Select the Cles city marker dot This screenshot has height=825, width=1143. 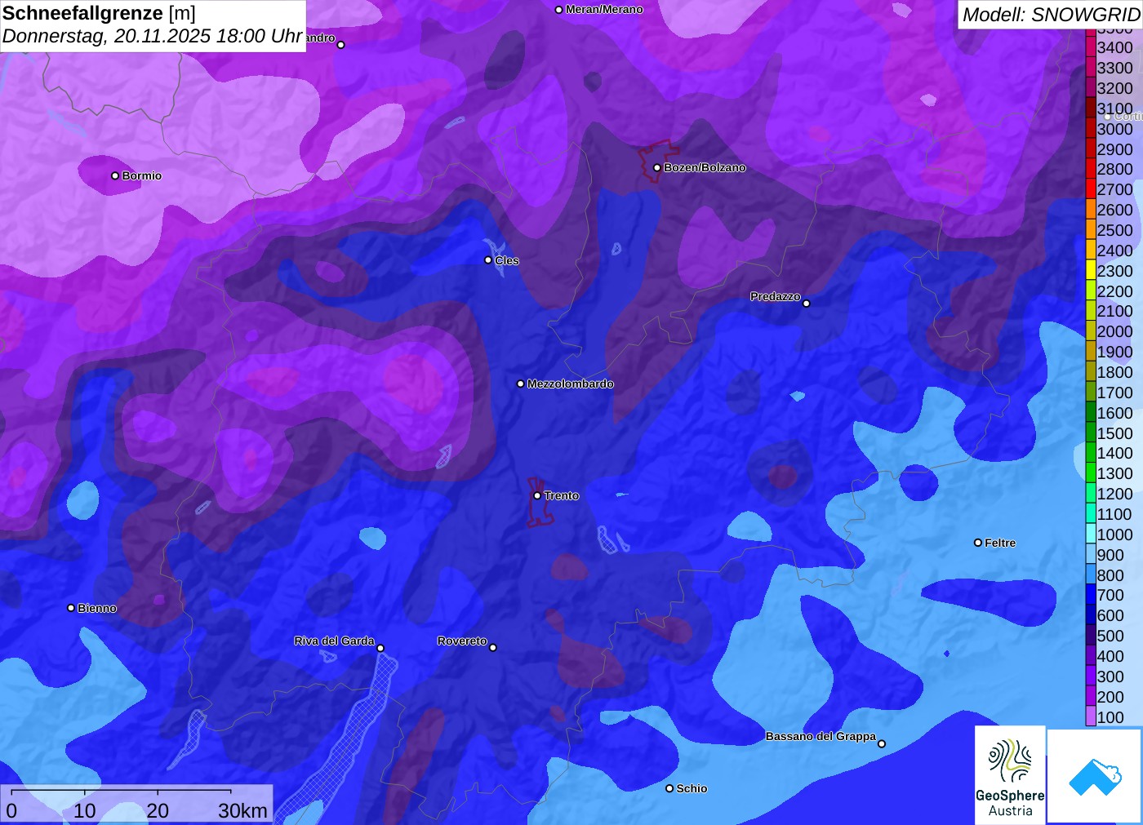(488, 260)
